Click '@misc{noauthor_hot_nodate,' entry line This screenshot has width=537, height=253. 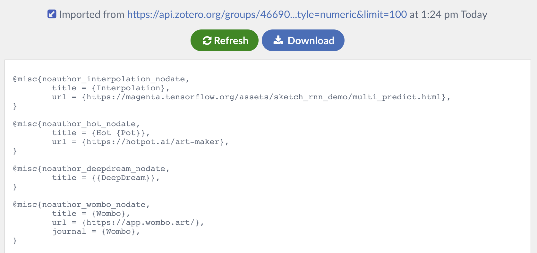[77, 124]
